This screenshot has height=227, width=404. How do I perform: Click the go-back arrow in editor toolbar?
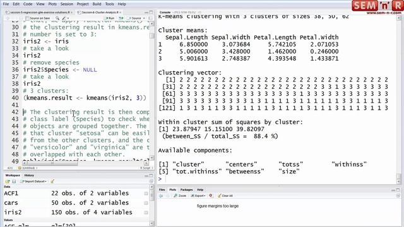click(8, 18)
